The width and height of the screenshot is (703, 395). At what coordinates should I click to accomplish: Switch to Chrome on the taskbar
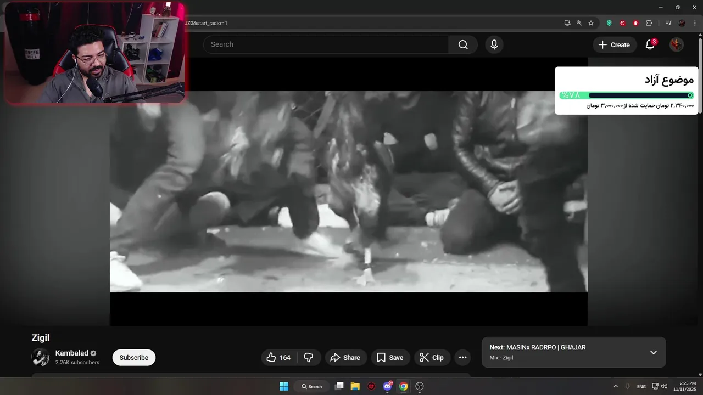pos(404,386)
